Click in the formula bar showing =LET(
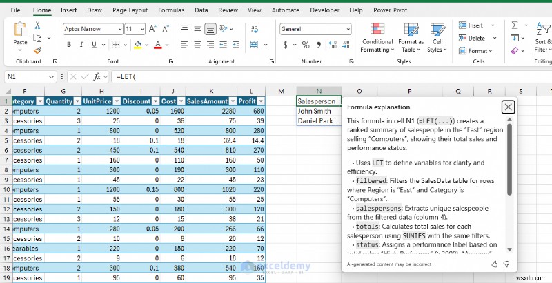The width and height of the screenshot is (552, 283). point(331,76)
